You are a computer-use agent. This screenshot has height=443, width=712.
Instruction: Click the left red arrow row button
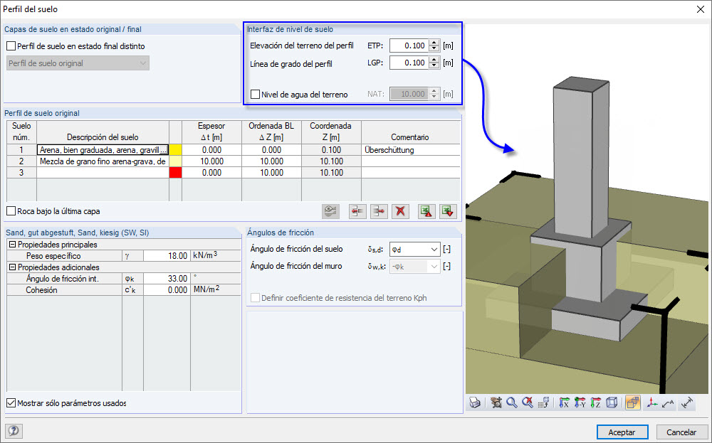(x=358, y=211)
